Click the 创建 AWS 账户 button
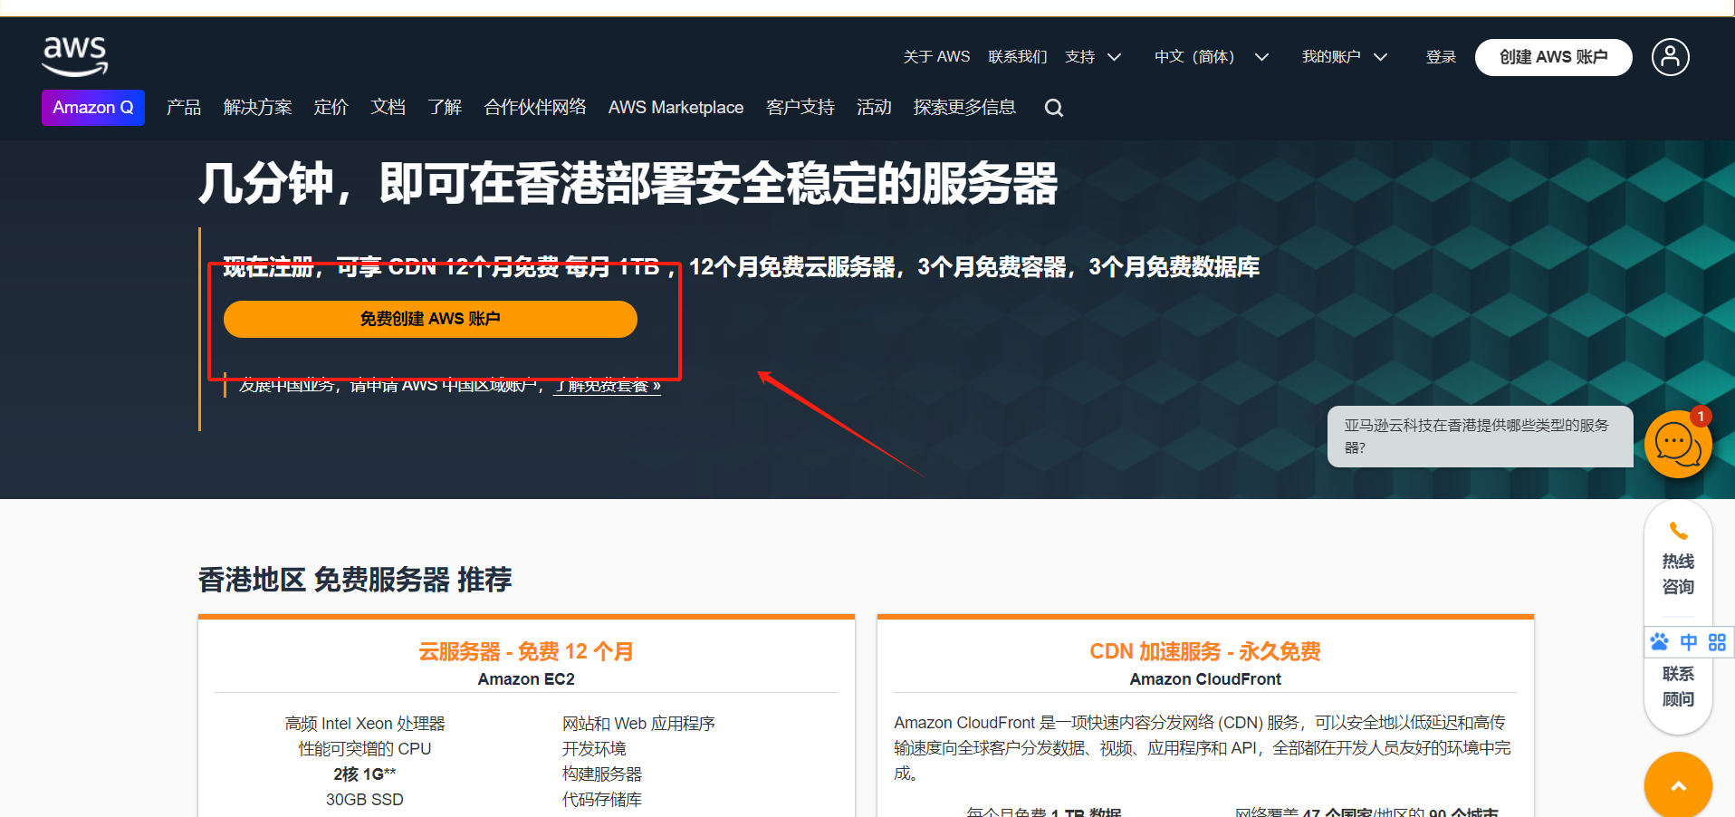The height and width of the screenshot is (817, 1735). point(1553,57)
